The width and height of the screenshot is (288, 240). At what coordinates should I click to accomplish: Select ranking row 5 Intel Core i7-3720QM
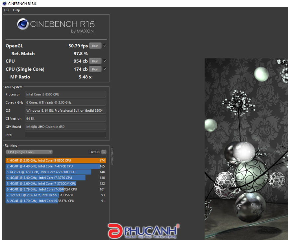tap(56, 183)
